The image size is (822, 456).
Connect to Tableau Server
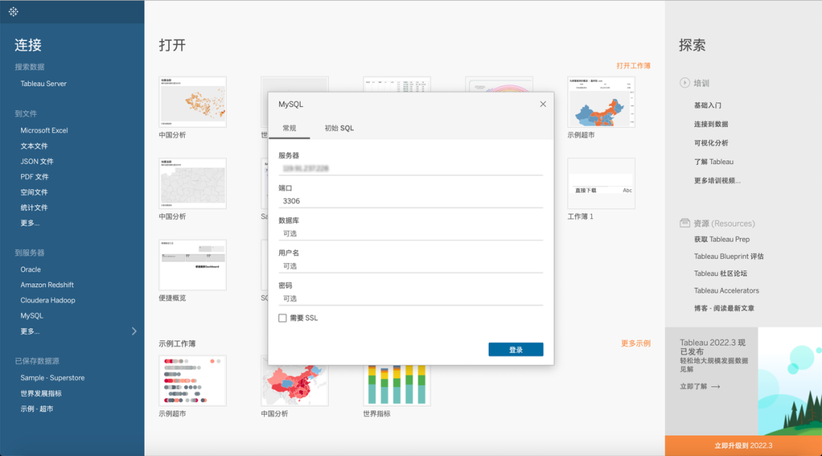pos(43,84)
